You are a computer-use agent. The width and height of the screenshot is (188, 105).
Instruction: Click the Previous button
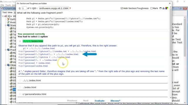pyautogui.click(x=72, y=101)
